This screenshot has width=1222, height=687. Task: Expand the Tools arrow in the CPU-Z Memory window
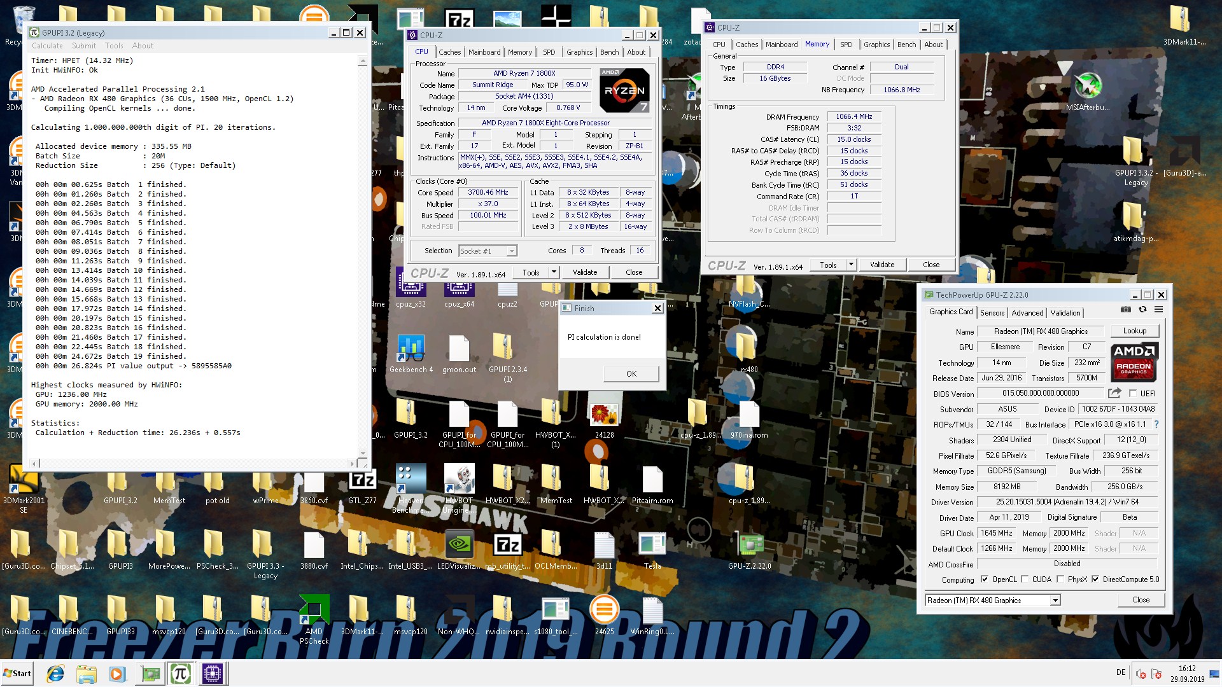point(850,265)
